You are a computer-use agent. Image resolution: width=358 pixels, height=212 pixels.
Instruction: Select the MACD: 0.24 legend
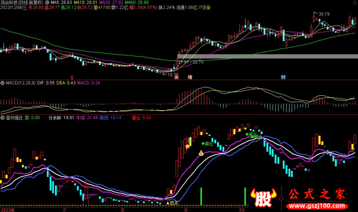click(x=89, y=83)
